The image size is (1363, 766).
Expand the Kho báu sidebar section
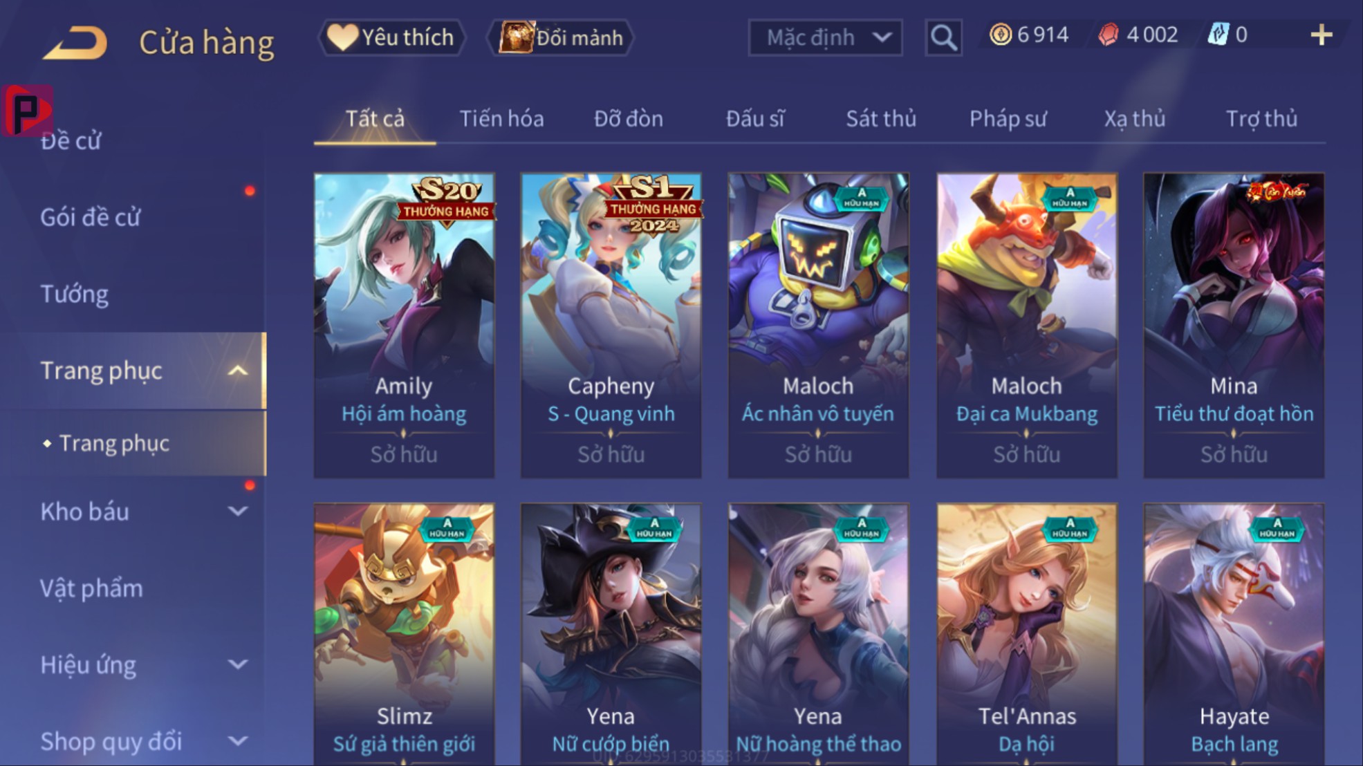click(x=238, y=512)
